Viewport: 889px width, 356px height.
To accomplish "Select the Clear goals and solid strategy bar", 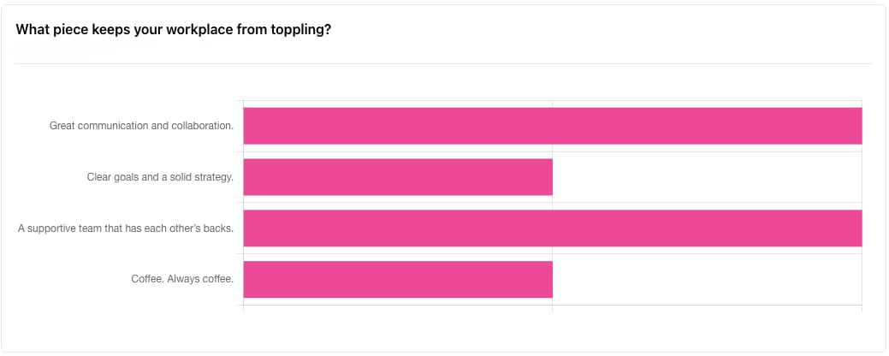I will tap(398, 177).
